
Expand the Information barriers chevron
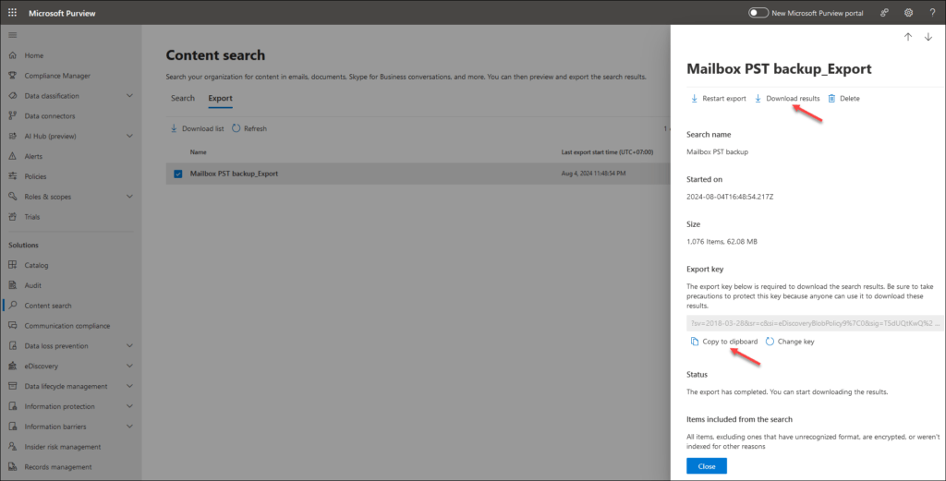coord(129,427)
